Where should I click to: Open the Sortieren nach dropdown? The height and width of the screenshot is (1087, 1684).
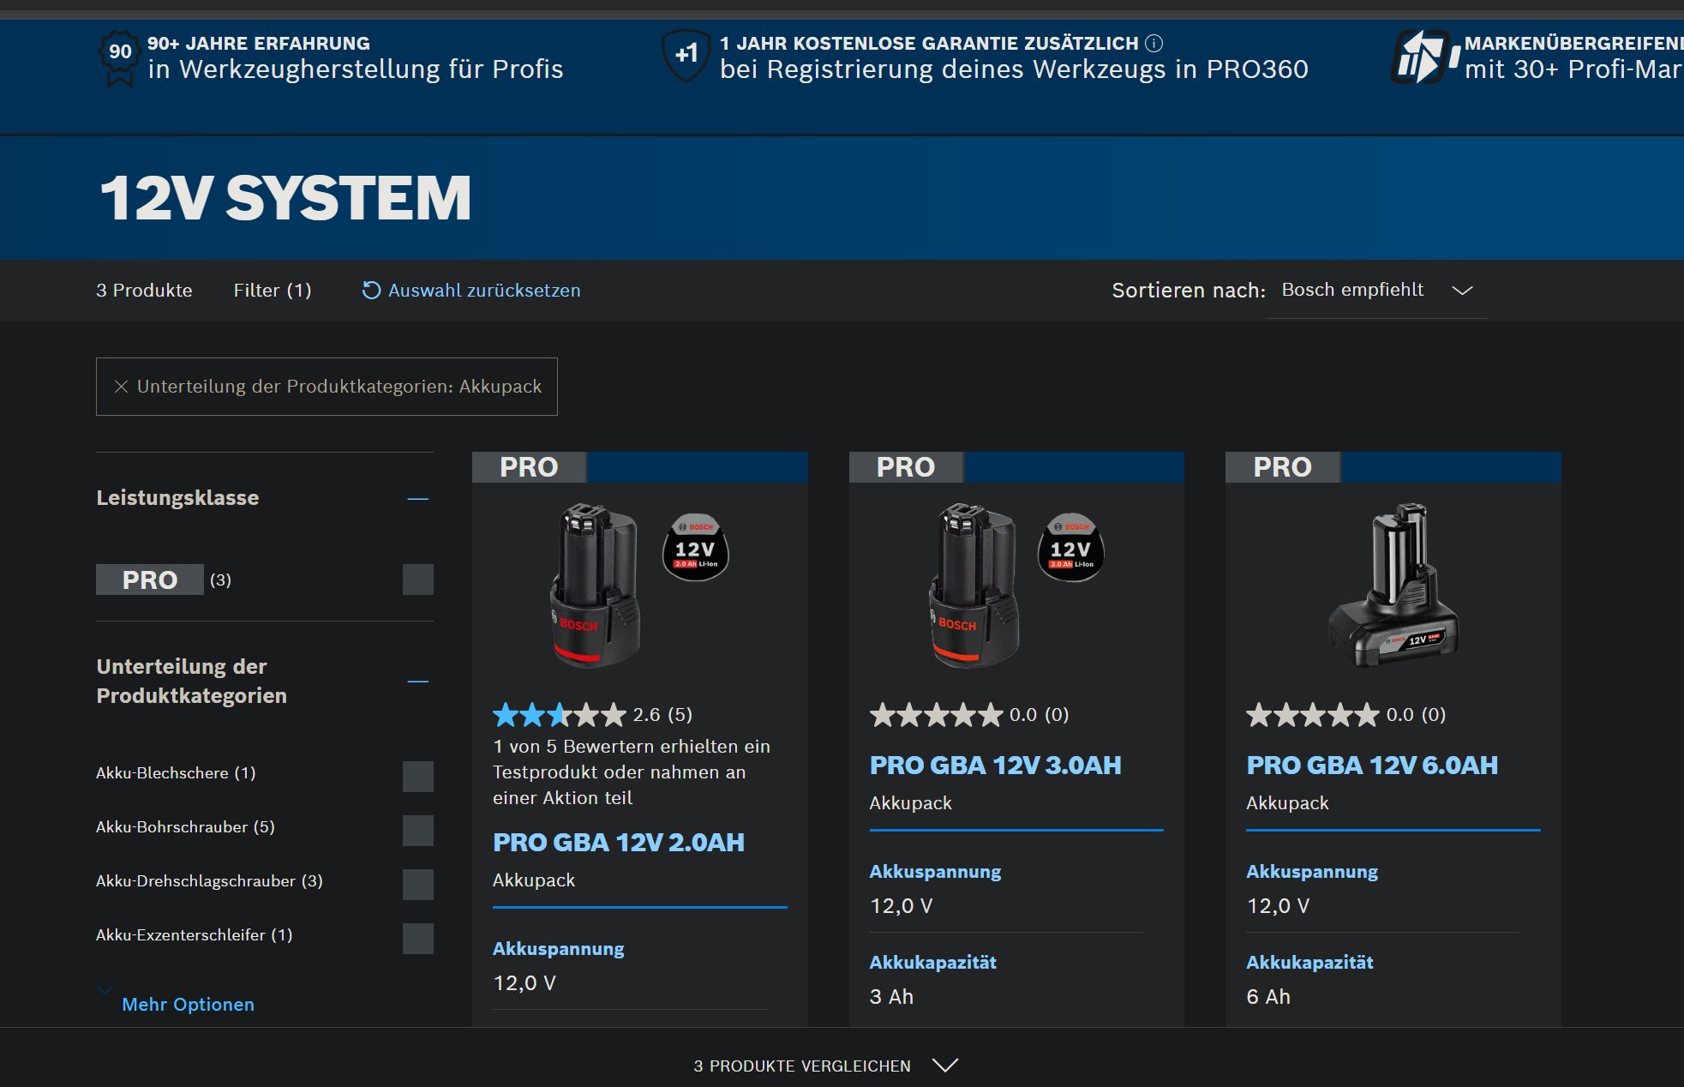pos(1376,291)
